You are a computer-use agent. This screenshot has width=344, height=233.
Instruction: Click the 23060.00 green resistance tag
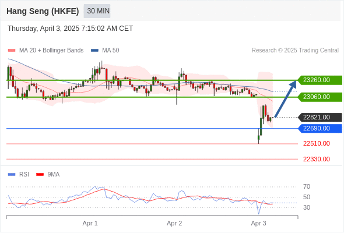[320, 97]
